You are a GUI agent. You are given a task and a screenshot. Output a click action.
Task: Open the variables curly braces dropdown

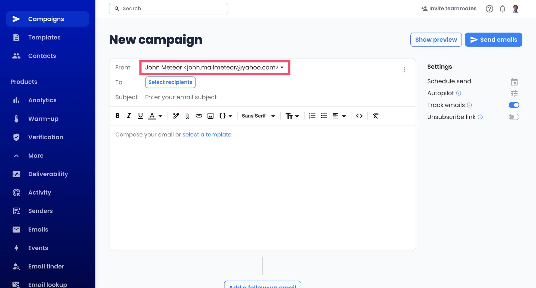tap(226, 116)
